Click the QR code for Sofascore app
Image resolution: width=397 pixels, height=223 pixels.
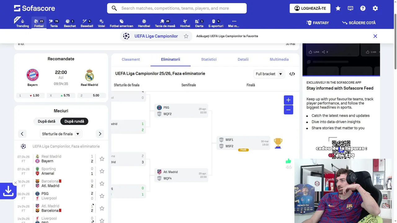(x=341, y=149)
